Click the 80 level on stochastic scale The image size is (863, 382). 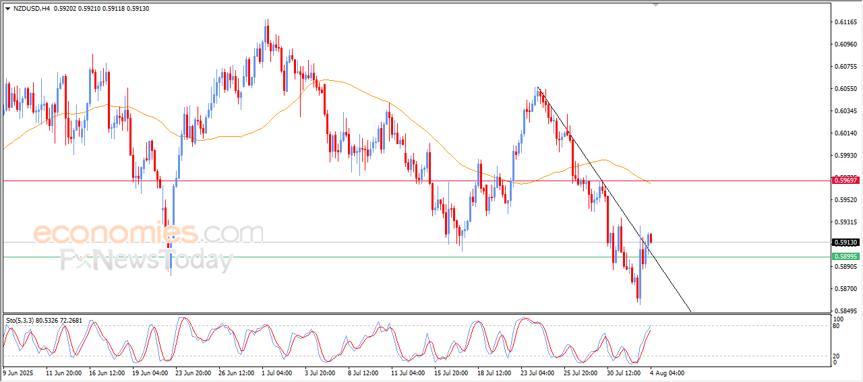click(x=837, y=327)
